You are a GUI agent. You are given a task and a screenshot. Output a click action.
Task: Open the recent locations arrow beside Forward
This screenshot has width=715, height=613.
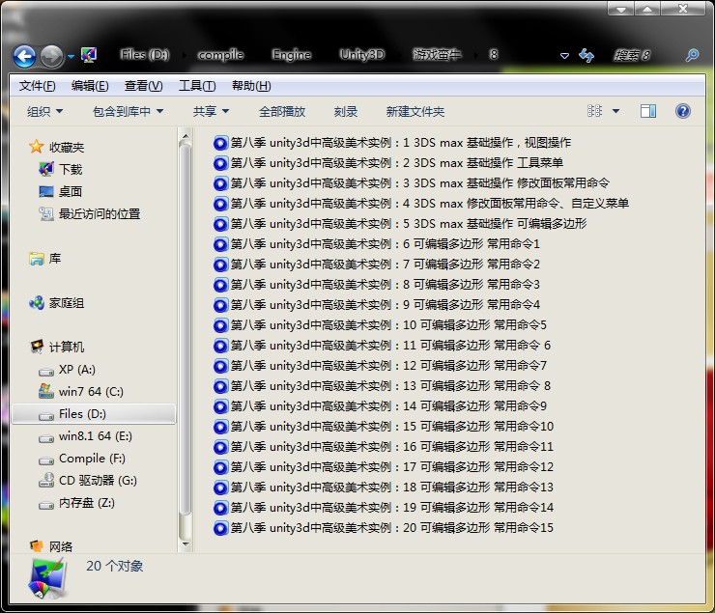tap(71, 57)
